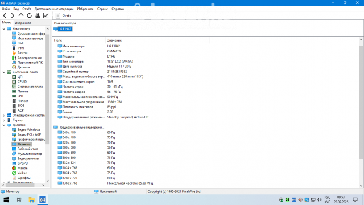364x205 pixels.
Task: Select Видеорежимы tree item
Action: tap(26, 158)
